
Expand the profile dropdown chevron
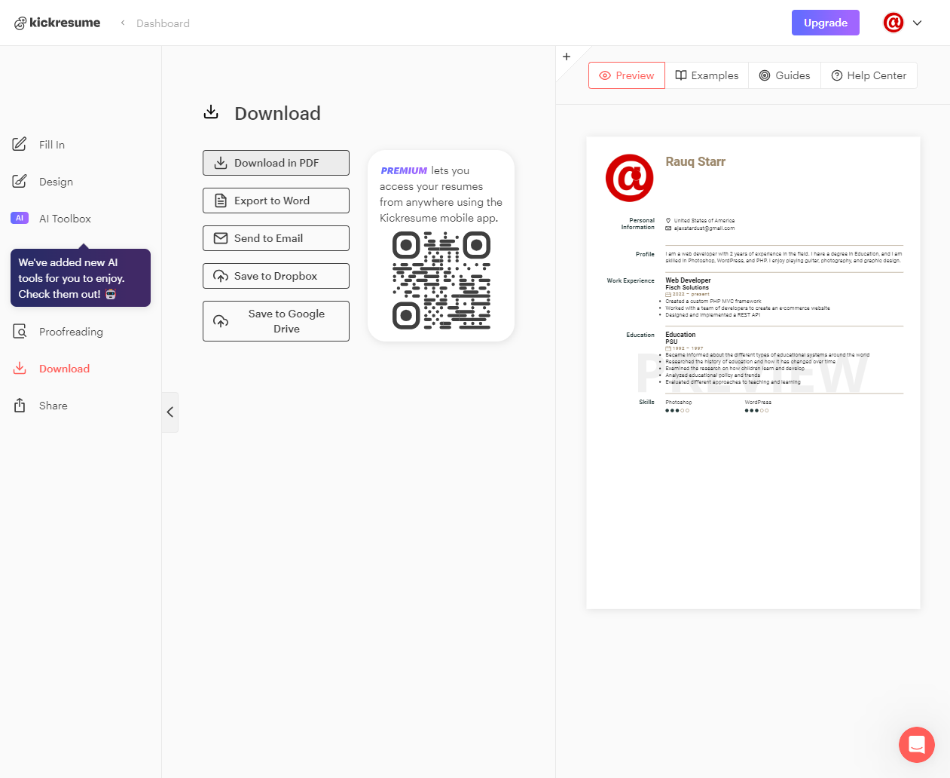point(917,23)
